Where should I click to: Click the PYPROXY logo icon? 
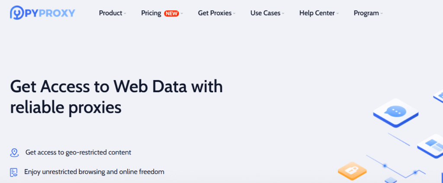[x=16, y=13]
